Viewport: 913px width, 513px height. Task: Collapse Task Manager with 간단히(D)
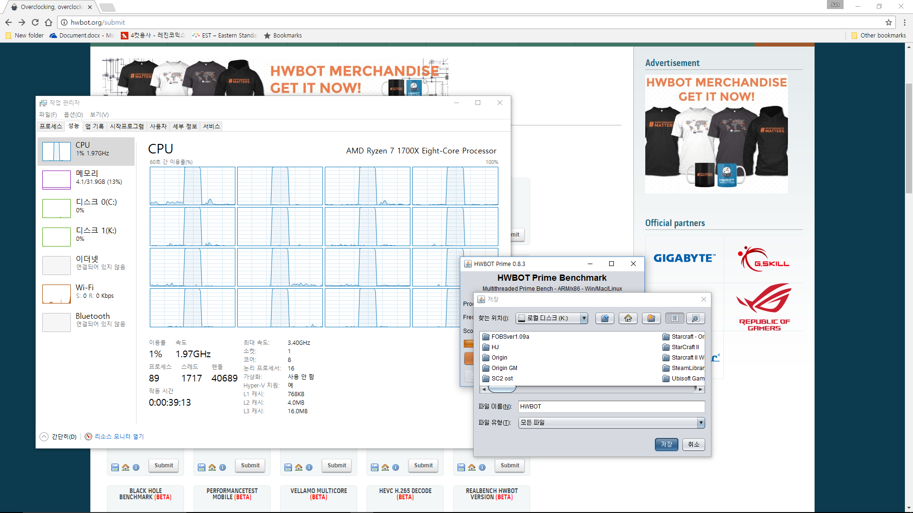point(58,437)
